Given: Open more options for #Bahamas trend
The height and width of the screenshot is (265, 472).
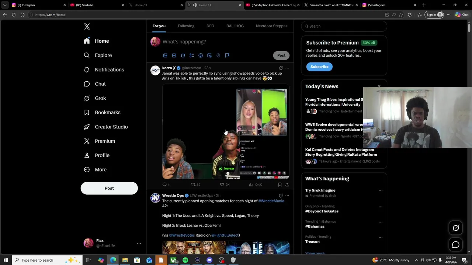Looking at the screenshot, I should click(381, 222).
